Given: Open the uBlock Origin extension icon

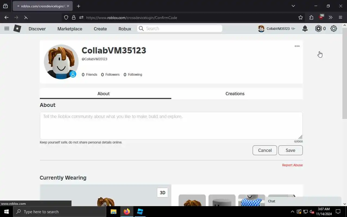Looking at the screenshot, I should (321, 17).
